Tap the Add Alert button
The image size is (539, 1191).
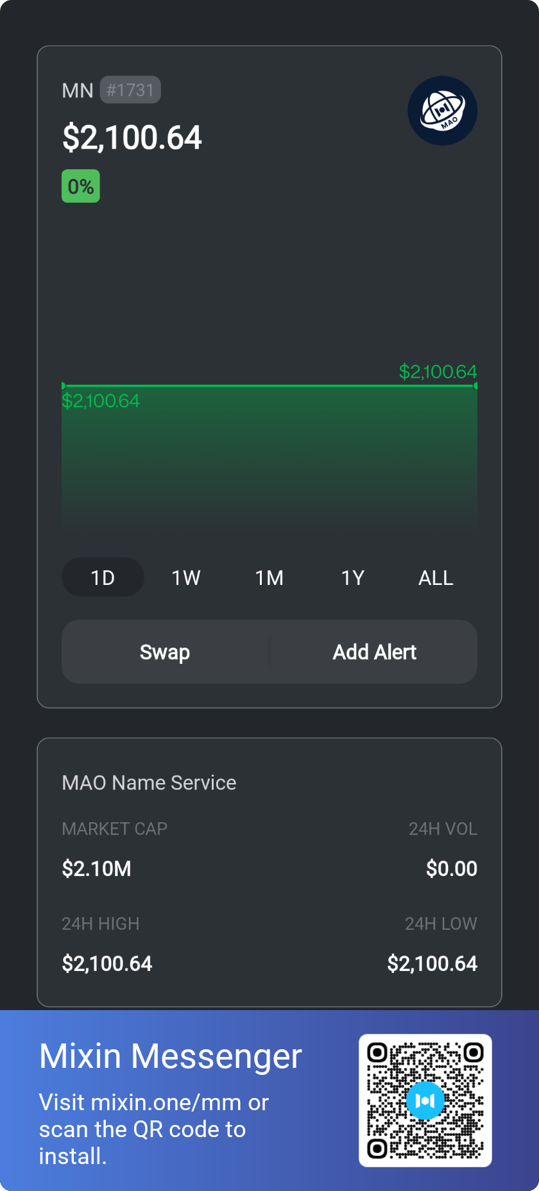(374, 652)
